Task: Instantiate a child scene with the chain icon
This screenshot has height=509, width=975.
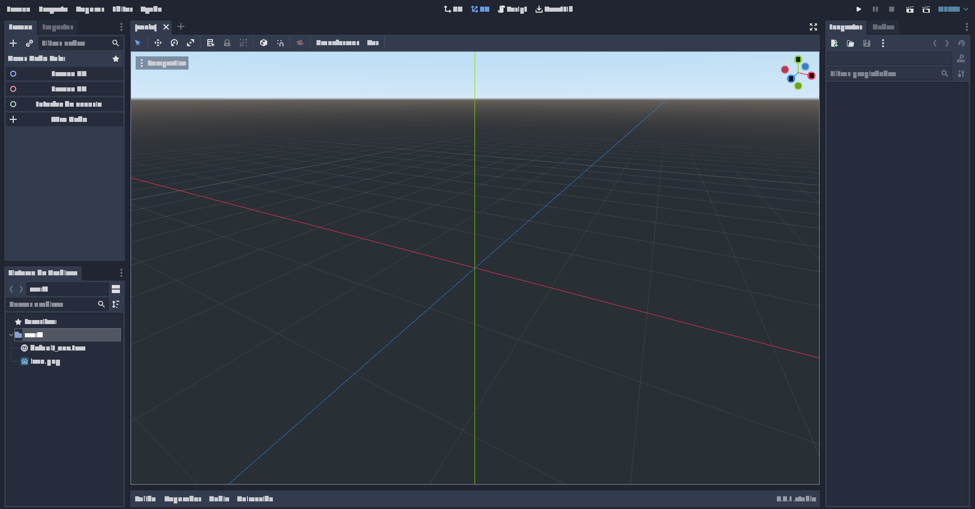Action: tap(29, 43)
